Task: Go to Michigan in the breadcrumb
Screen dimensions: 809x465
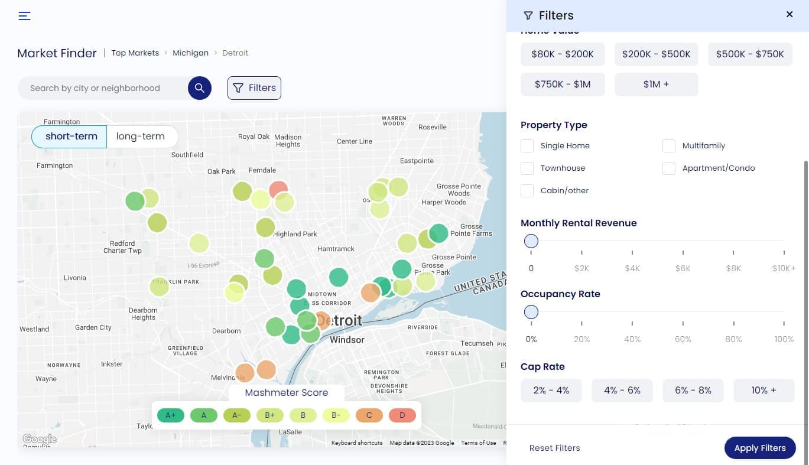Action: coord(190,53)
